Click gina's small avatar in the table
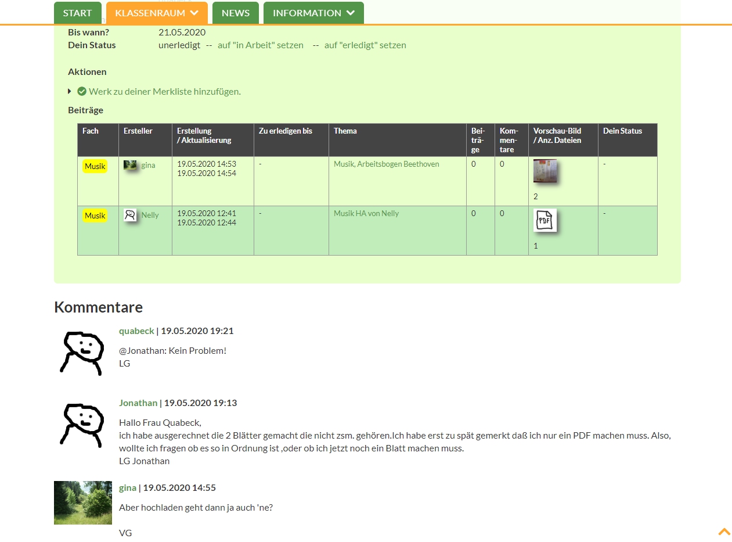 point(130,166)
